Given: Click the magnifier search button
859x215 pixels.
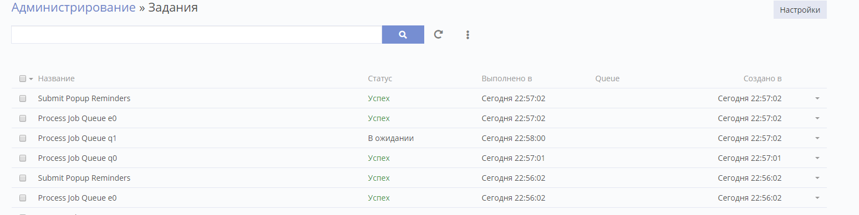Looking at the screenshot, I should pos(403,34).
